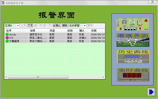Open the 实时曲线 real-time curve thumbnail
Image resolution: width=158 pixels, height=99 pixels.
[x=133, y=75]
